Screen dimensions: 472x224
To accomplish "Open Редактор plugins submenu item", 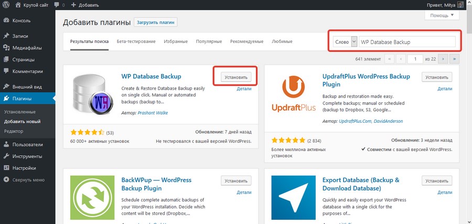I will coord(14,131).
